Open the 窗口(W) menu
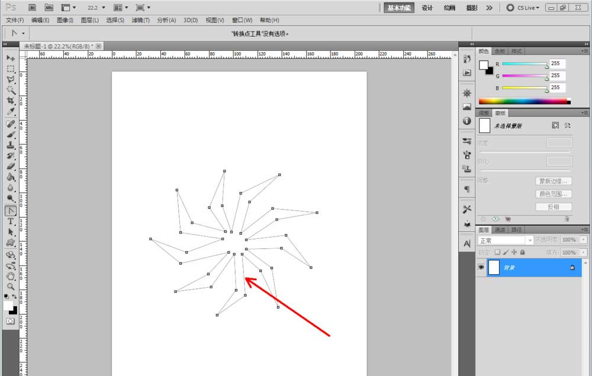The width and height of the screenshot is (592, 376). [x=242, y=20]
